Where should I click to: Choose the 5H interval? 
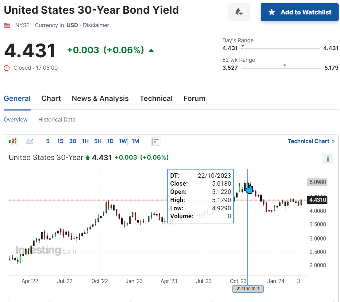click(x=98, y=141)
